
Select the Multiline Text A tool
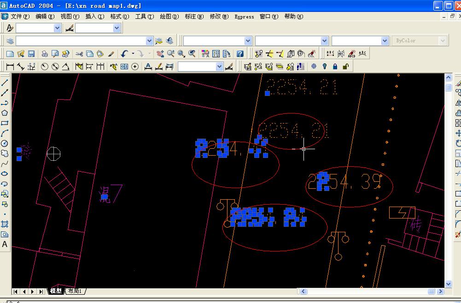tap(5, 244)
